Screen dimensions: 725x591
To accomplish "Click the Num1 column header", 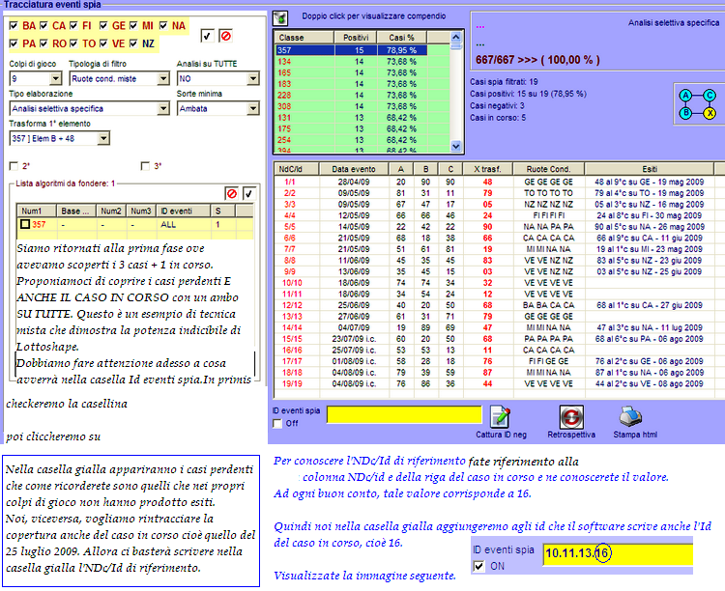I will (37, 211).
